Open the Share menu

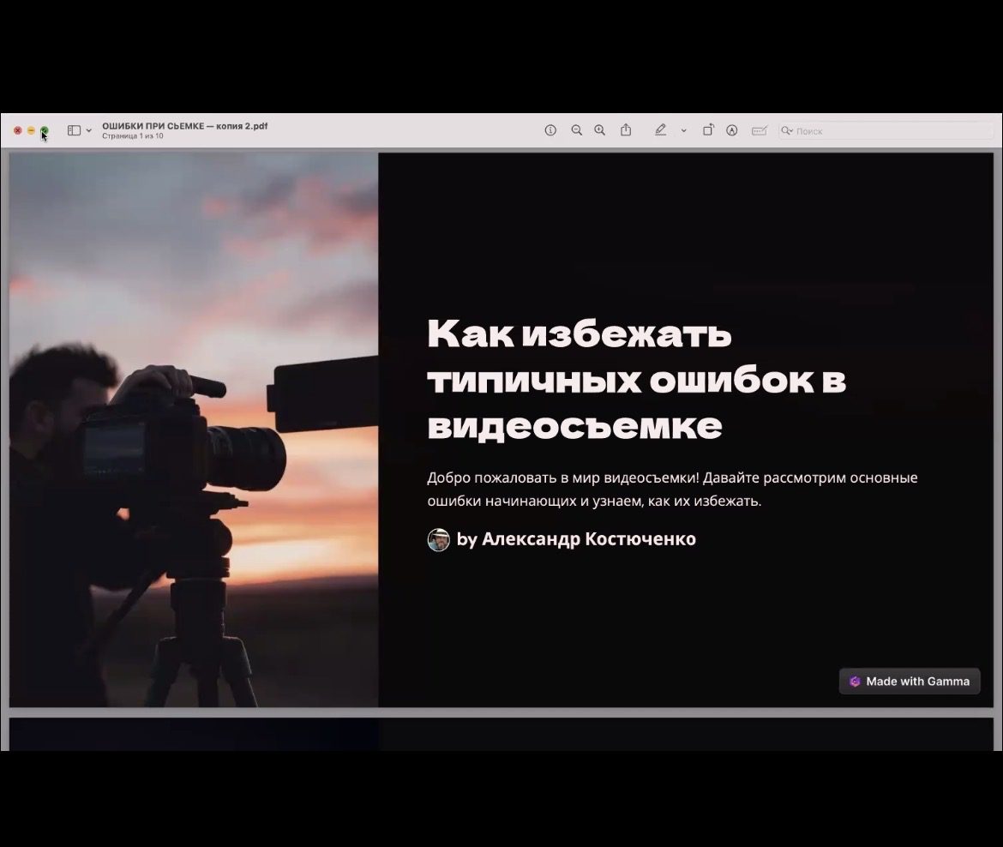626,130
